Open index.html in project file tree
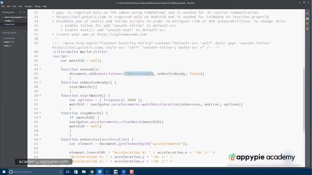 point(9,42)
